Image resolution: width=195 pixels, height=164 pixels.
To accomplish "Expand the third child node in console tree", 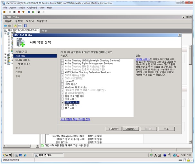I will 9,42.
